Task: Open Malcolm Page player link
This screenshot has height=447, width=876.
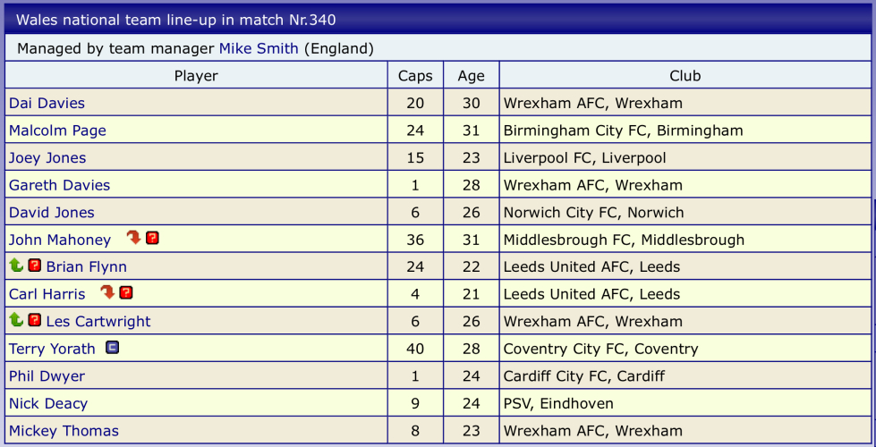Action: coord(57,131)
